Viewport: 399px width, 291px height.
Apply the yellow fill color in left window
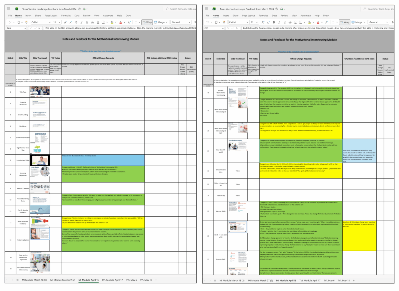click(112, 22)
